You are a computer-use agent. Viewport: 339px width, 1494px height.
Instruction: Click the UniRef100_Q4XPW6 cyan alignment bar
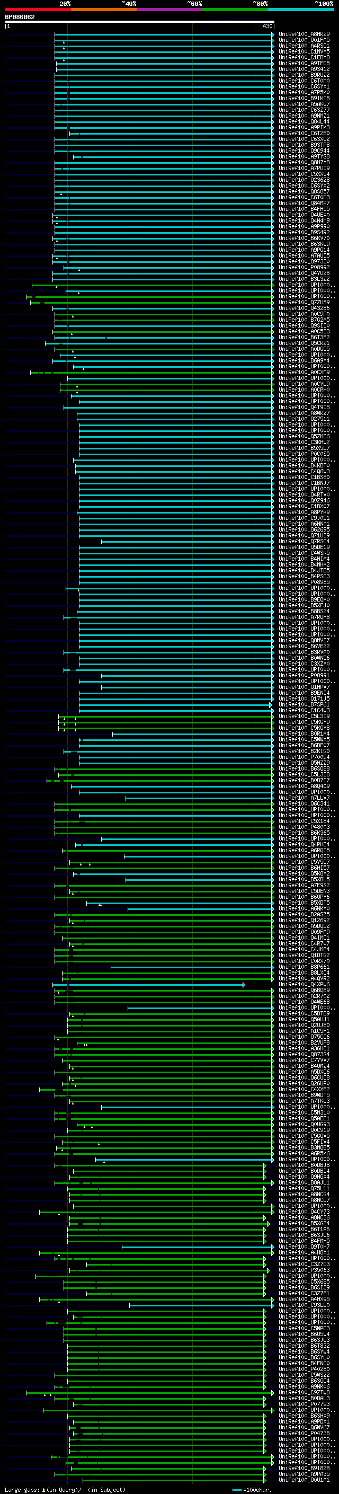149,985
